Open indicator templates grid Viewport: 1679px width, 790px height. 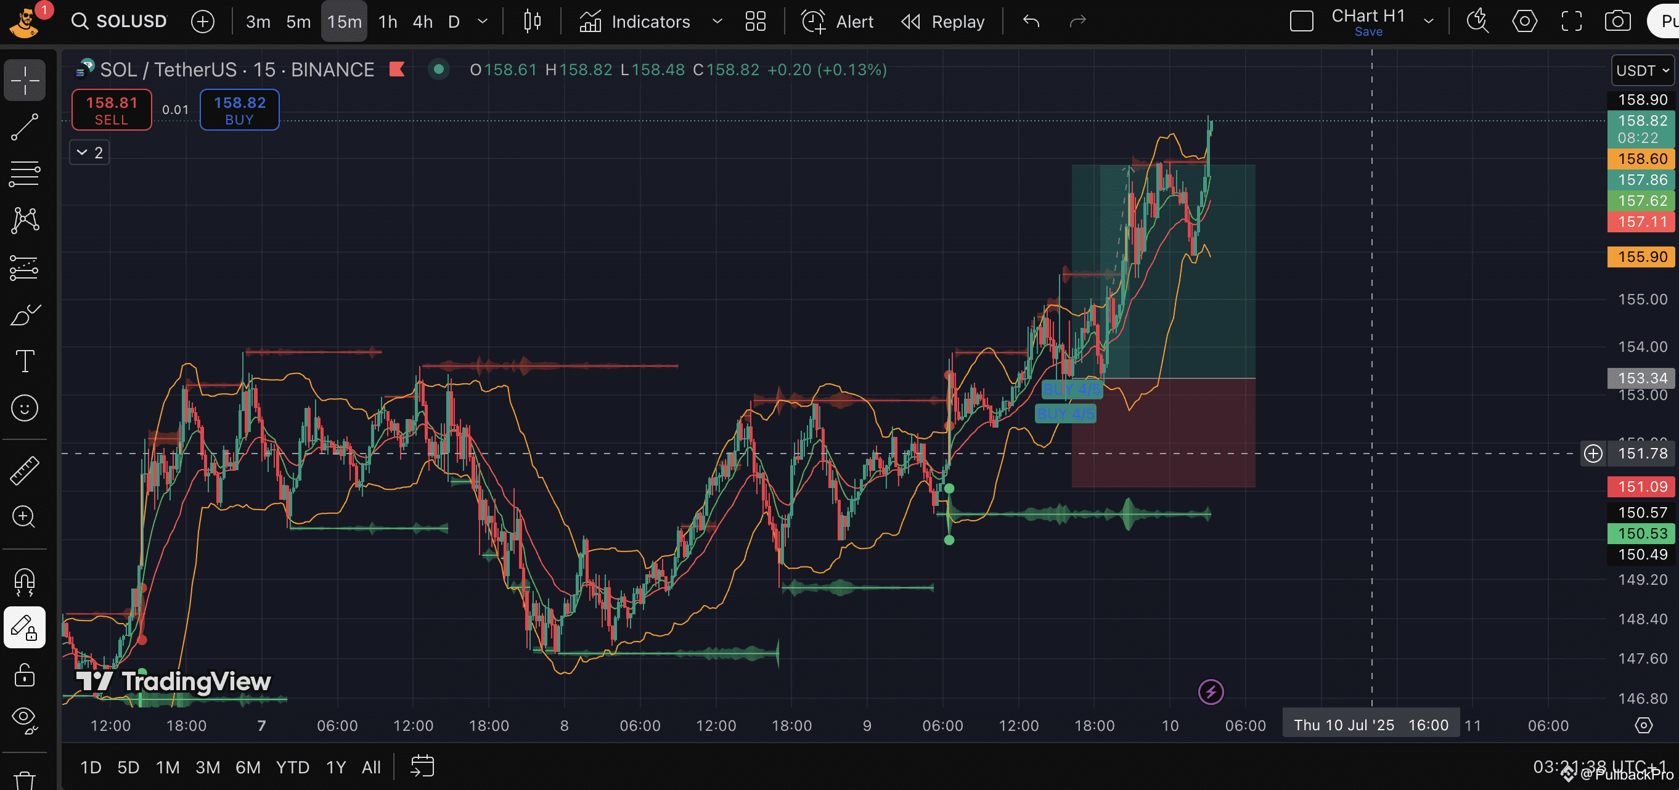coord(756,22)
